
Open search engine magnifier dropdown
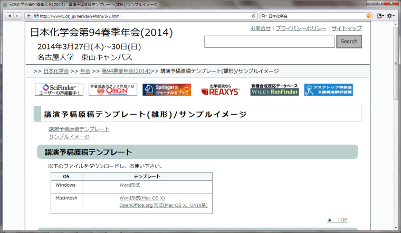(x=264, y=16)
